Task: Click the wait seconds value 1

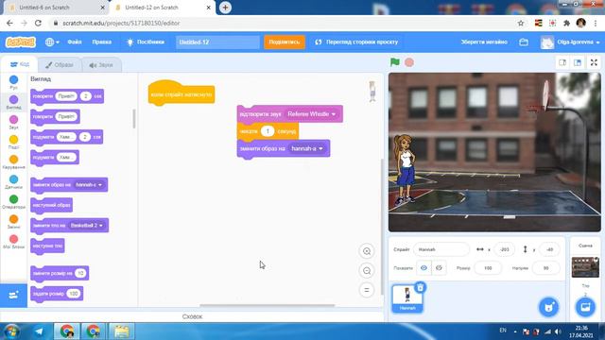Action: click(268, 131)
